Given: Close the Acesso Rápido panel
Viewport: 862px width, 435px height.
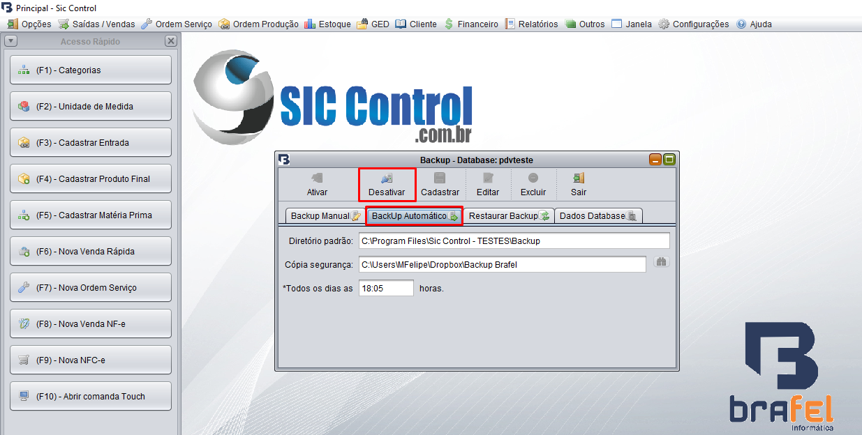Looking at the screenshot, I should click(x=170, y=41).
